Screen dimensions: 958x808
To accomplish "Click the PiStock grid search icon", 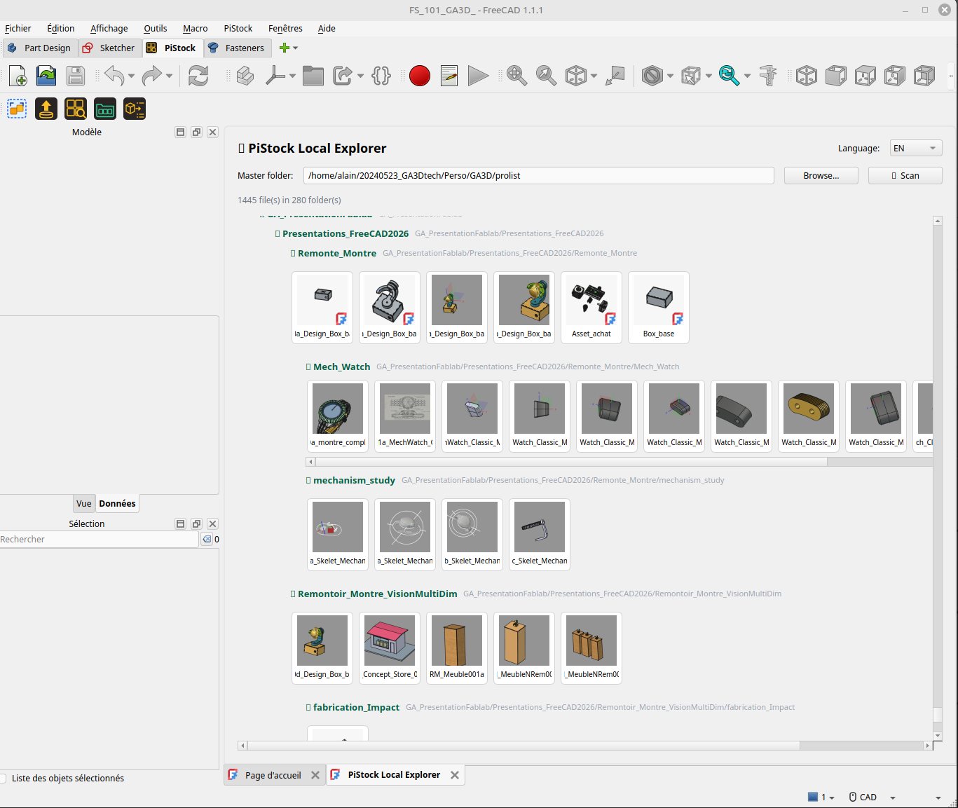I will [76, 109].
